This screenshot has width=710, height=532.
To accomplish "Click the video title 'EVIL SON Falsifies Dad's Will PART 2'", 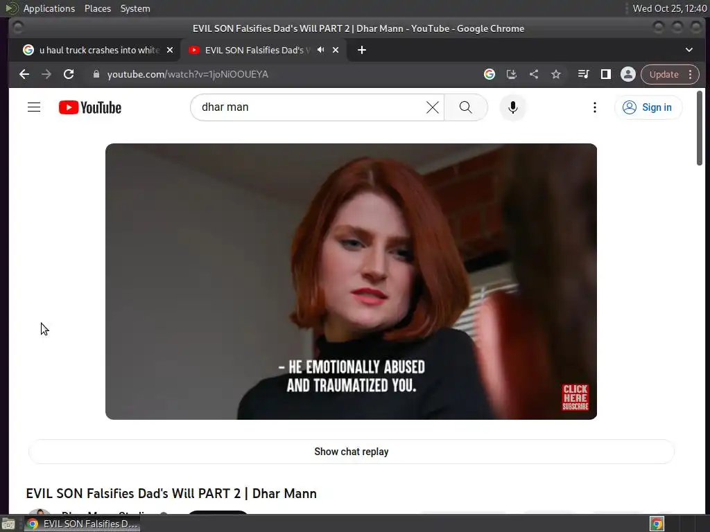I will pyautogui.click(x=171, y=493).
